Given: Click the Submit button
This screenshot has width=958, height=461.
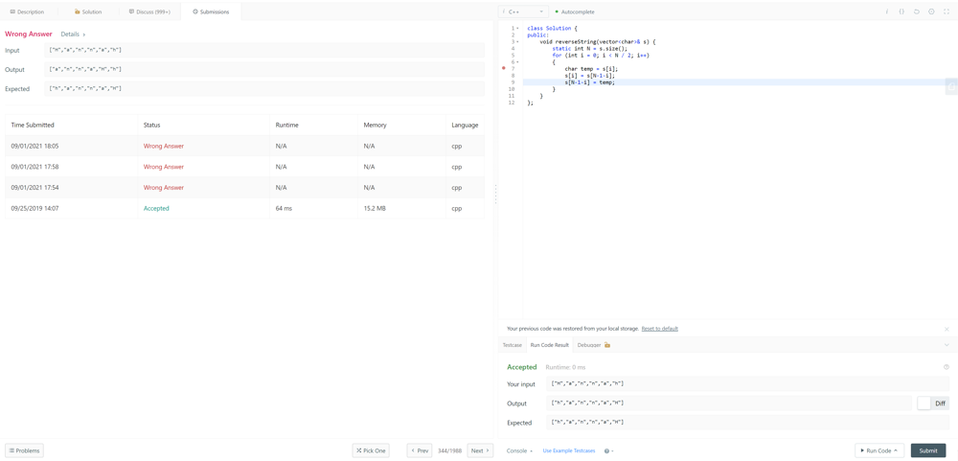Looking at the screenshot, I should pyautogui.click(x=927, y=450).
